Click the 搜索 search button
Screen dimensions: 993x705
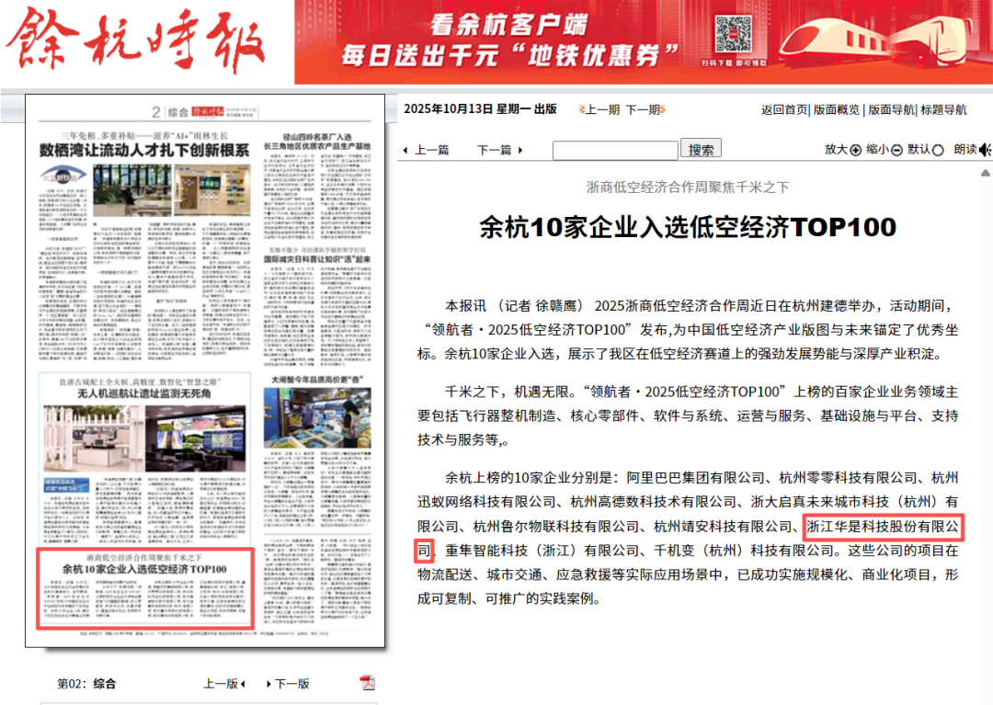701,149
